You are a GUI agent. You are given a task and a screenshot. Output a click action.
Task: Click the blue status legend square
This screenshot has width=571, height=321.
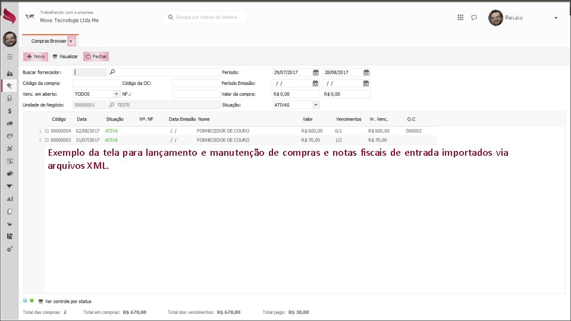(x=25, y=301)
